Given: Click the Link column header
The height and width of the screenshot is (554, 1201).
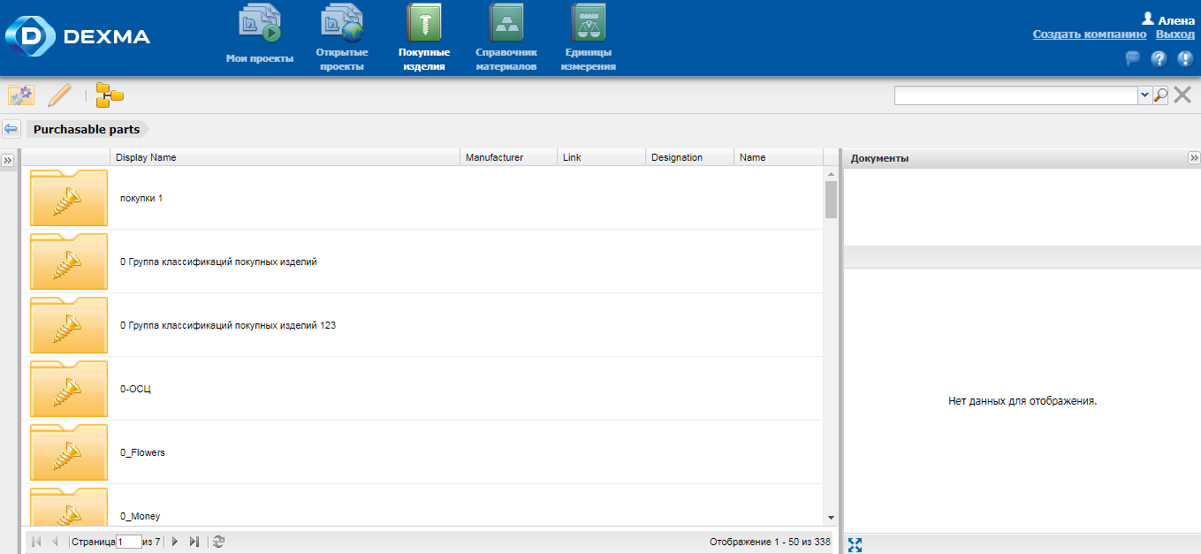Looking at the screenshot, I should (602, 157).
